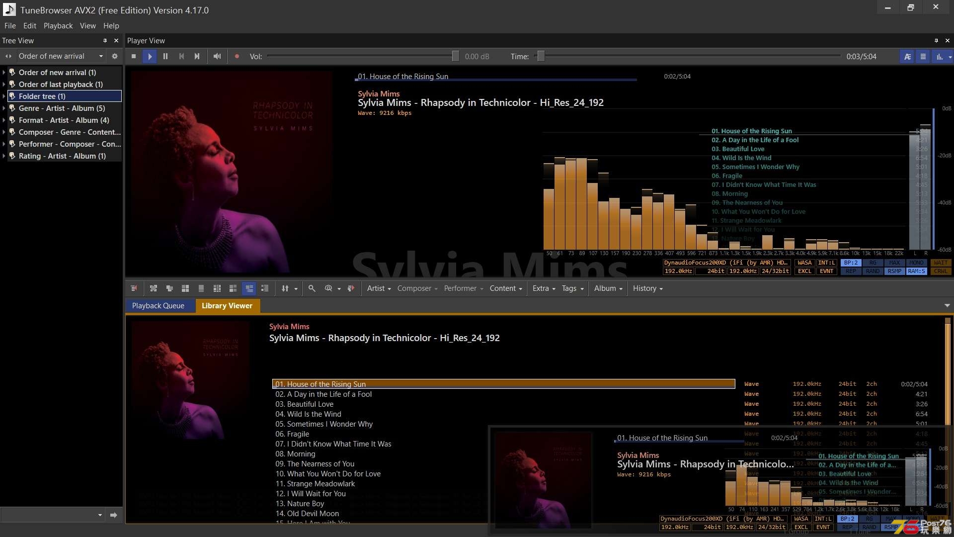
Task: Expand the Format - Artist - Album tree node
Action: tap(4, 120)
